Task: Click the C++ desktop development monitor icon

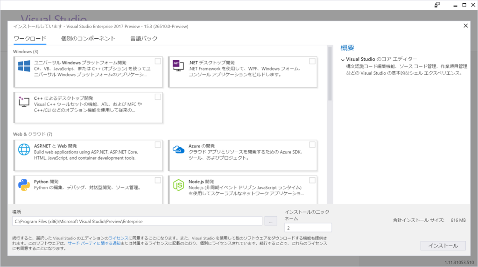Action: pos(24,101)
